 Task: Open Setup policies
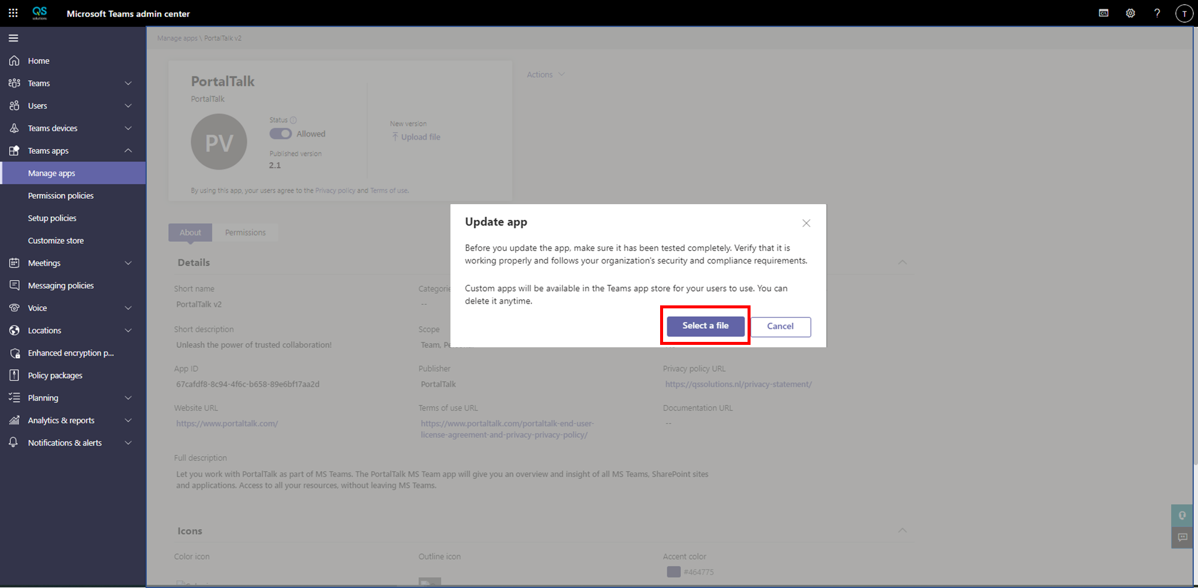52,218
